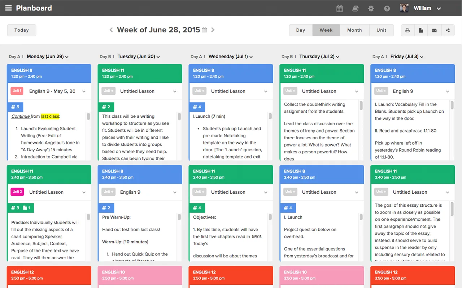Open settings gear in top bar
Image resolution: width=462 pixels, height=288 pixels.
pyautogui.click(x=371, y=8)
